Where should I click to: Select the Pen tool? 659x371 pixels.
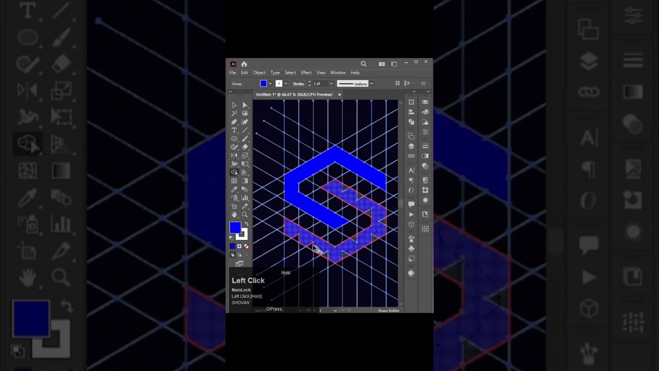234,122
